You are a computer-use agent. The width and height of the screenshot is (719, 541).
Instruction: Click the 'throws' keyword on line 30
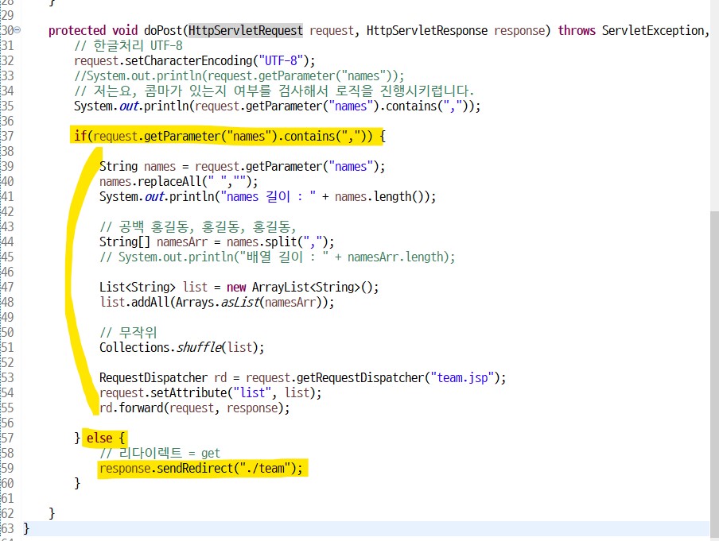coord(577,31)
